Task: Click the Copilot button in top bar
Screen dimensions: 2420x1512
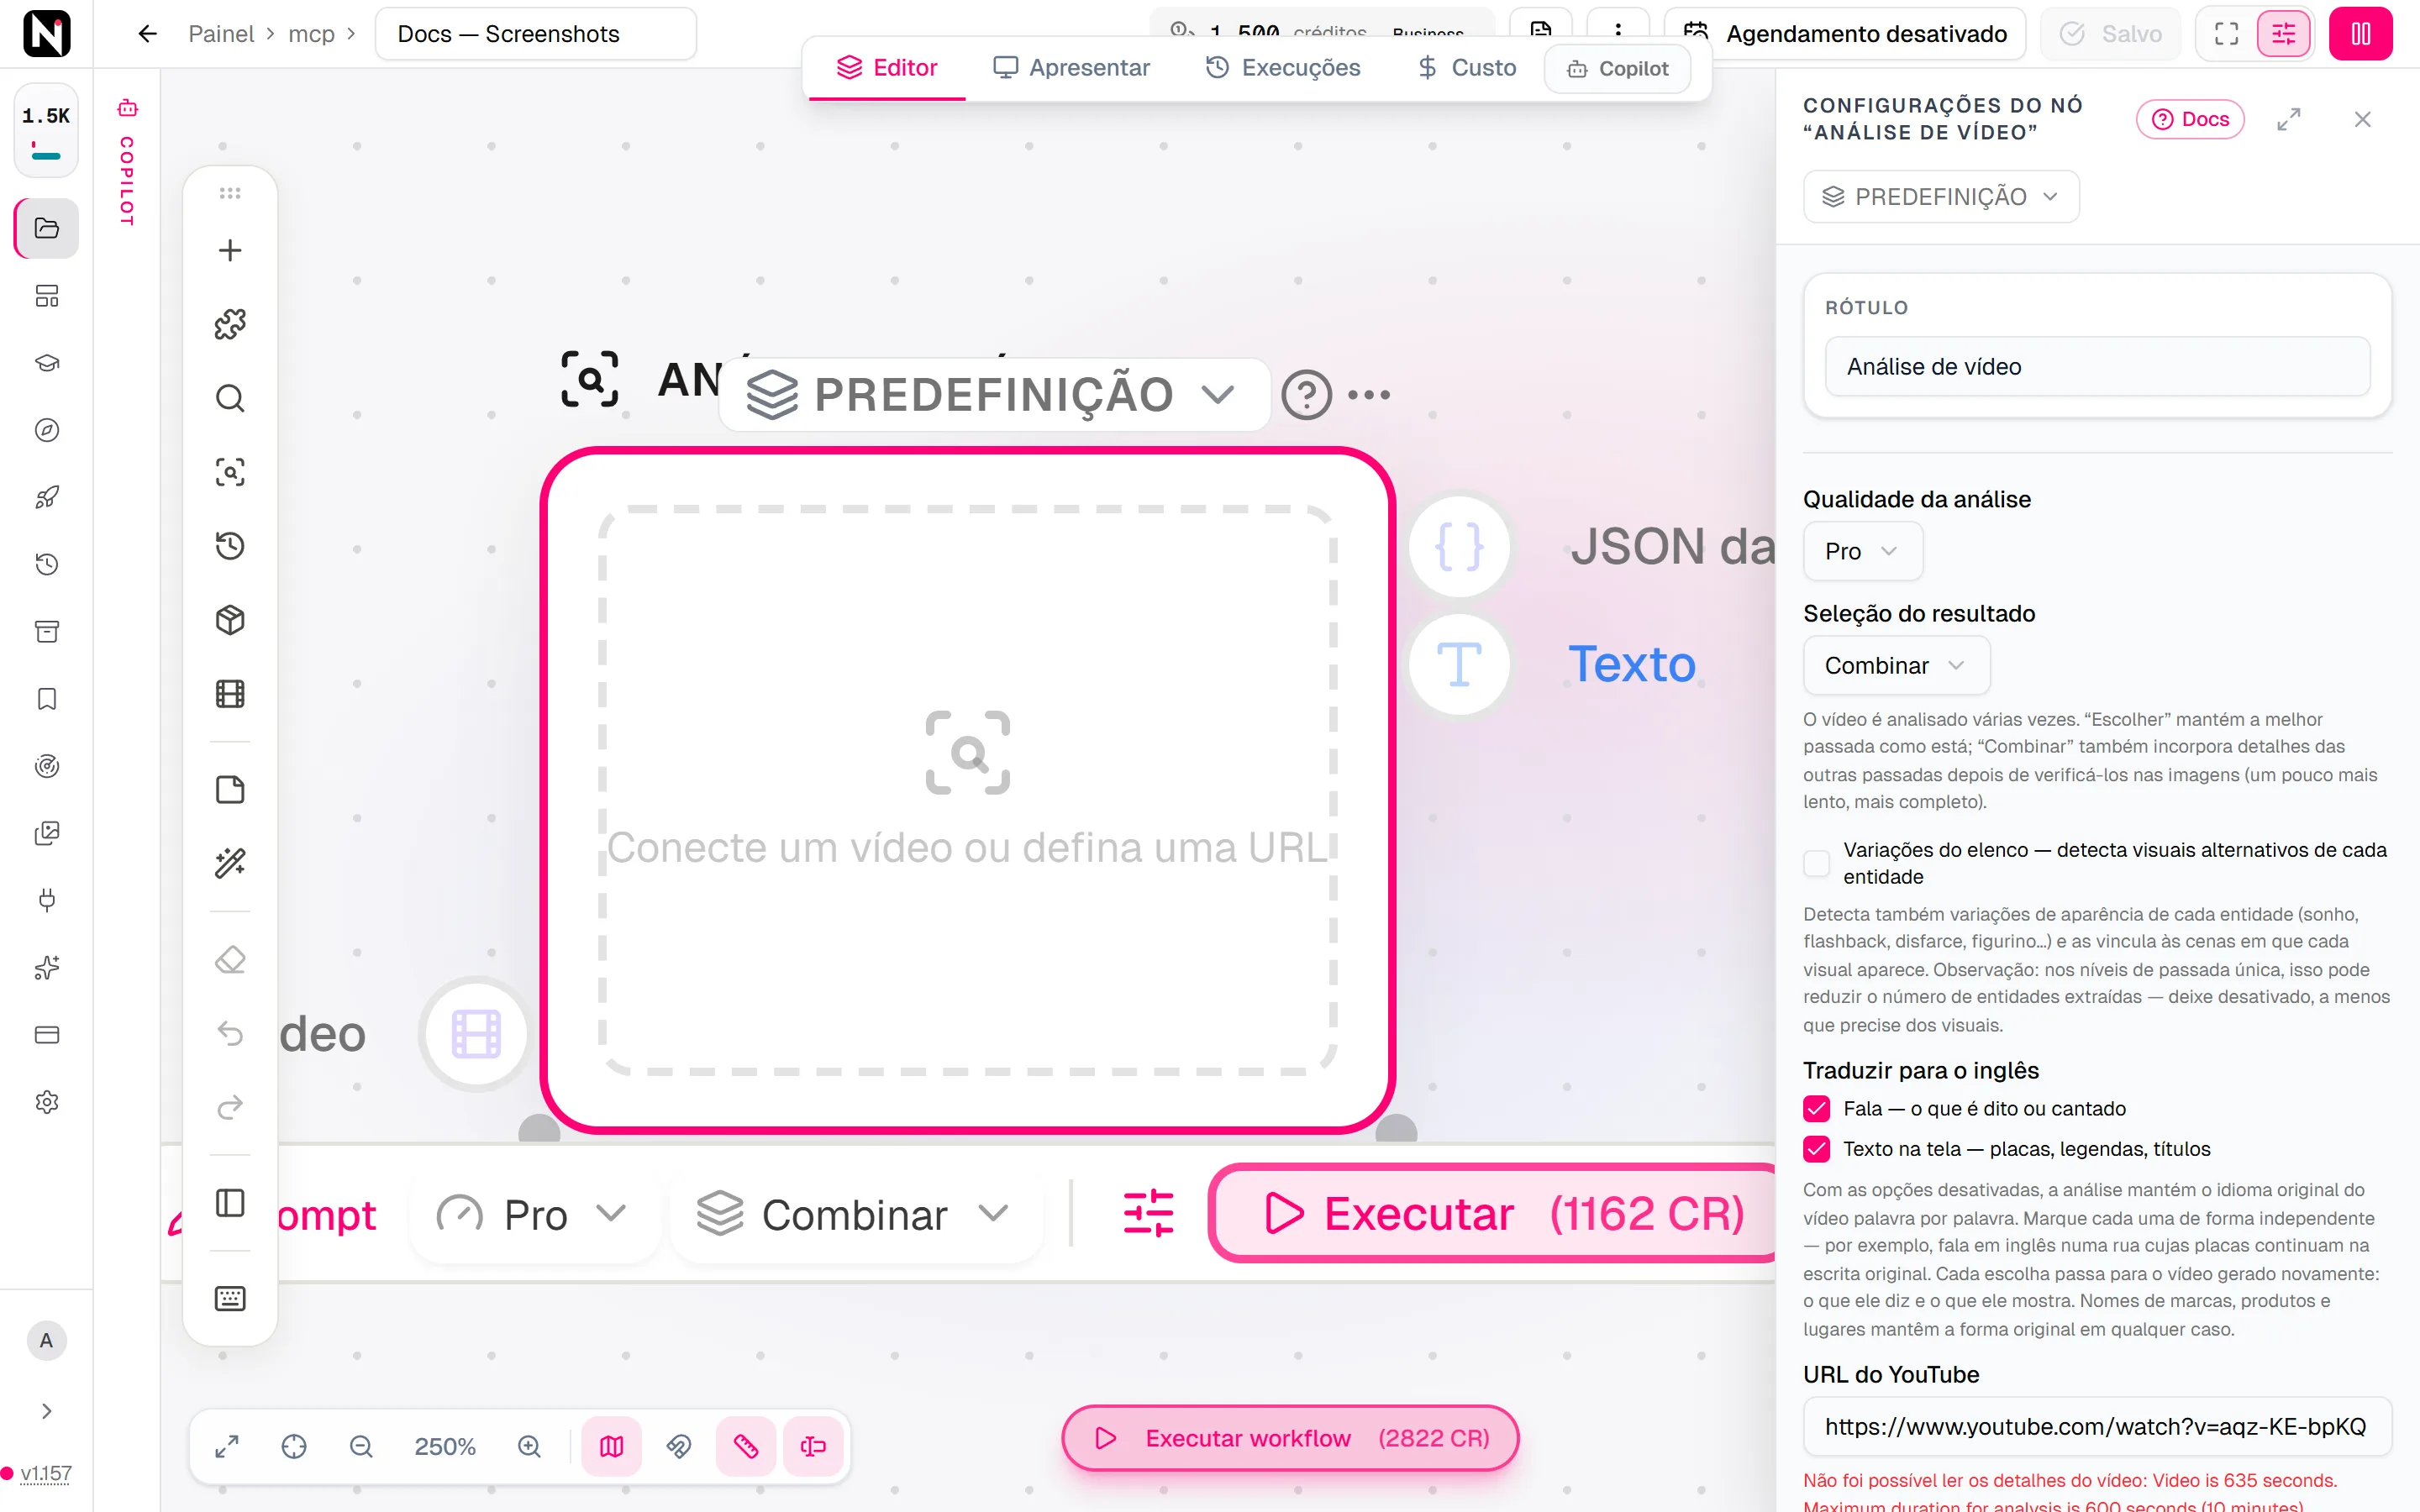Action: [1617, 68]
